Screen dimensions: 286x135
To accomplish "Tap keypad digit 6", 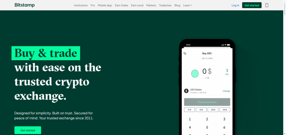I will click(x=224, y=127).
